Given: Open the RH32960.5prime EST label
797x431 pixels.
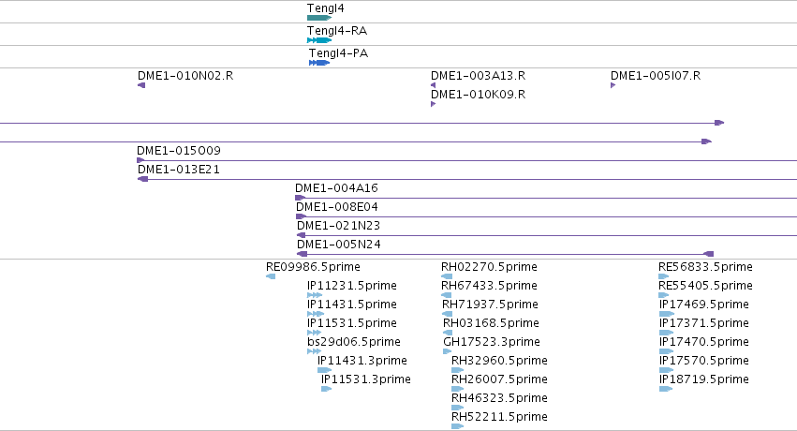Looking at the screenshot, I should pos(500,361).
